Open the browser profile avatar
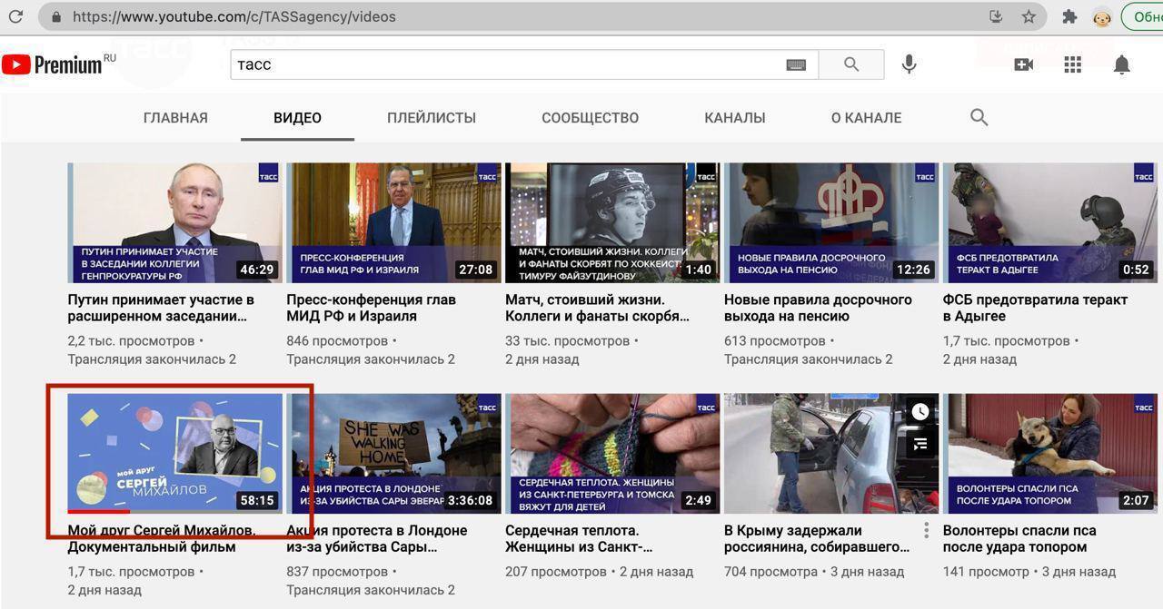Image resolution: width=1163 pixels, height=609 pixels. 1102,16
